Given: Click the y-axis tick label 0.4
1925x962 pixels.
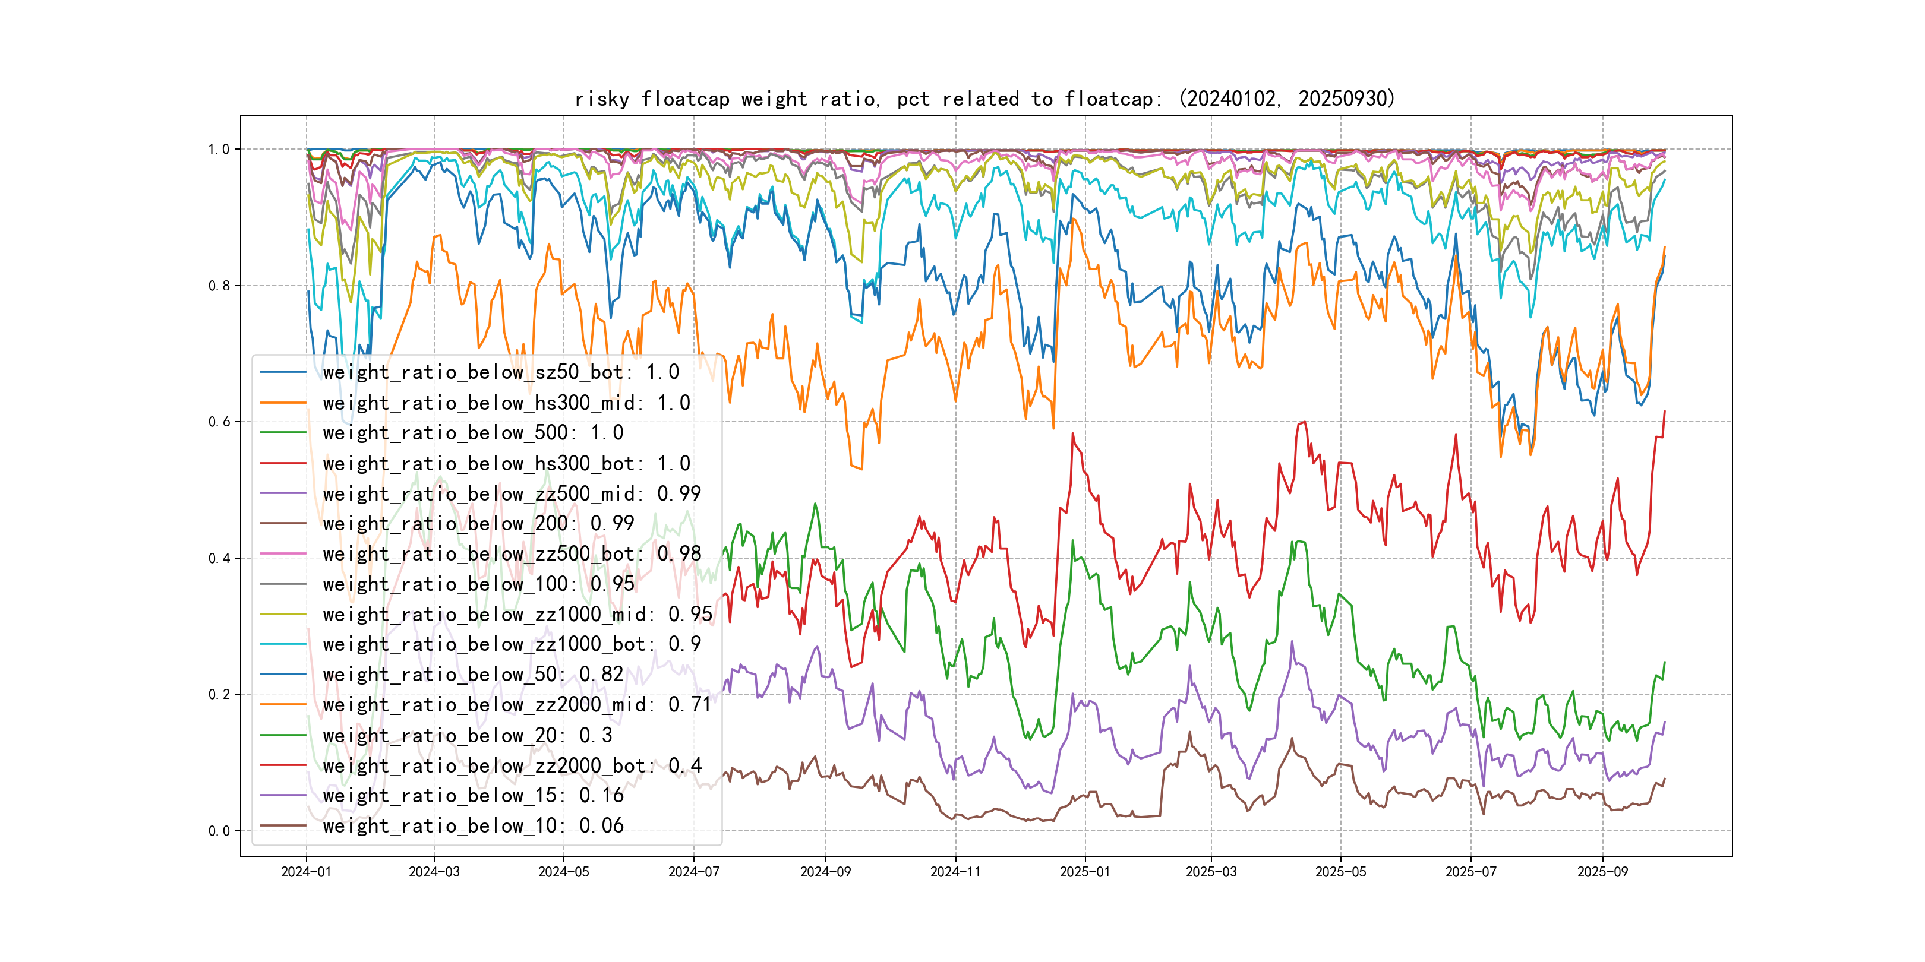Looking at the screenshot, I should click(219, 559).
